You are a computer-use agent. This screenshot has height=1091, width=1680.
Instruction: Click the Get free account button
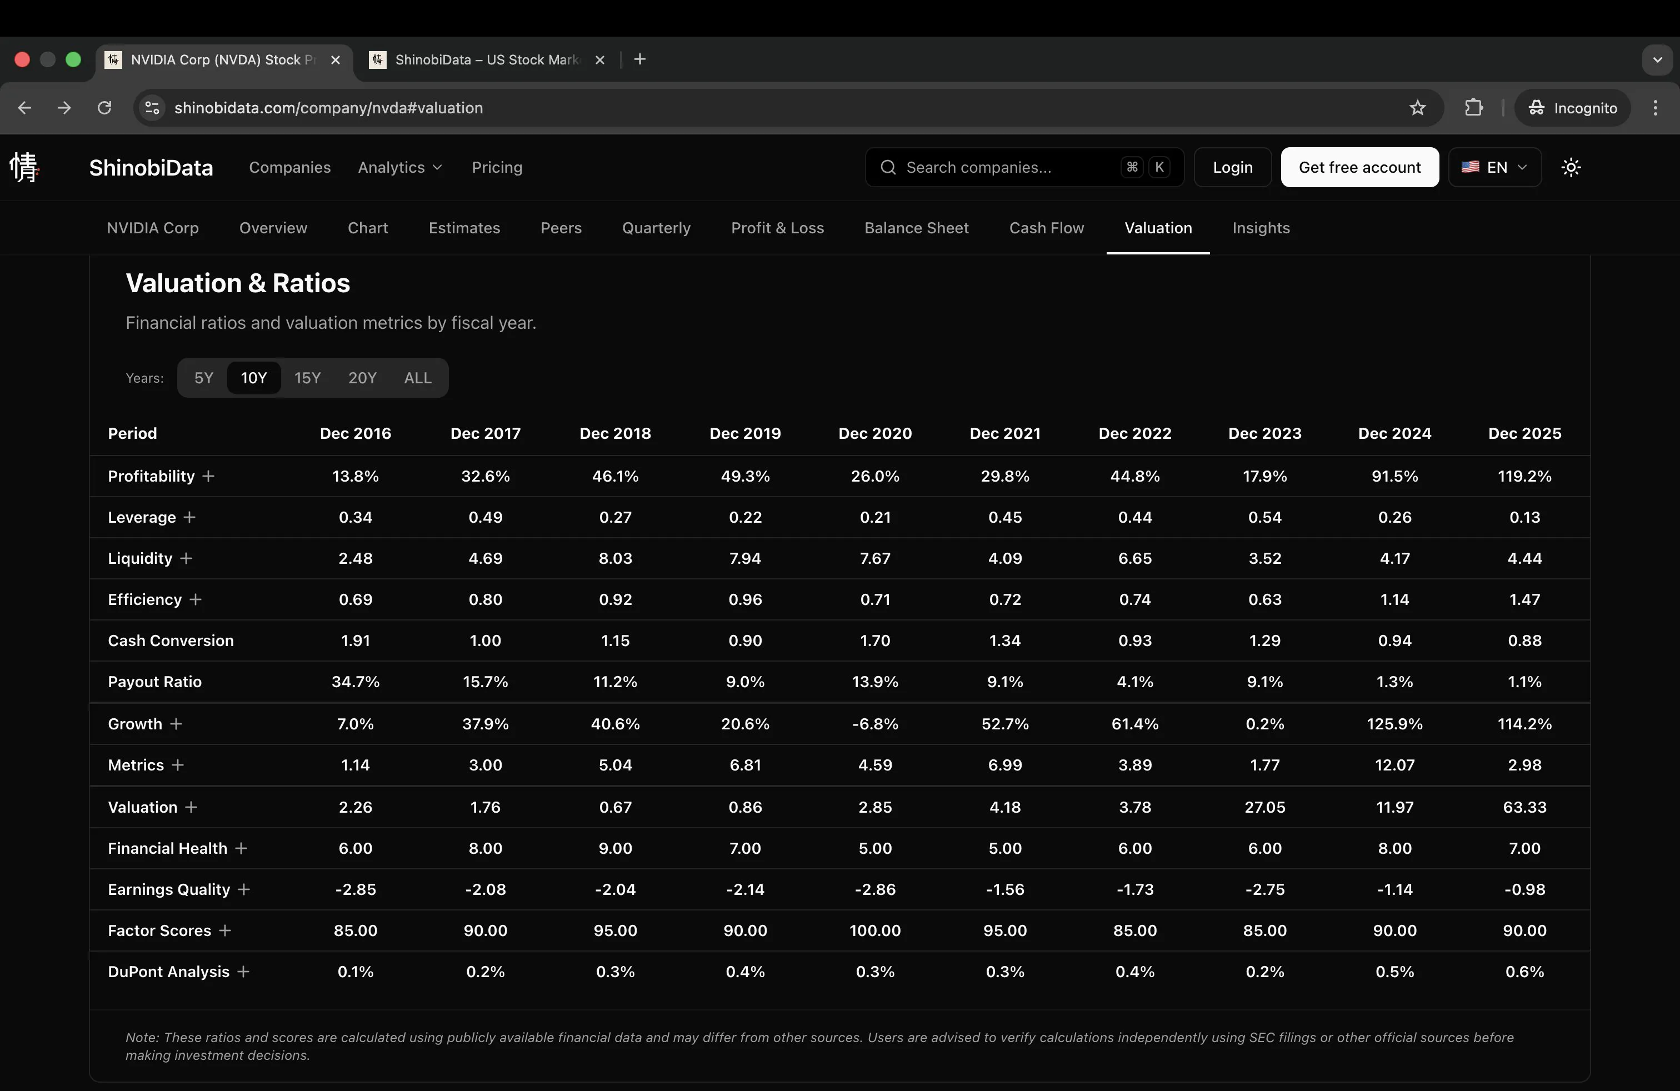point(1359,167)
